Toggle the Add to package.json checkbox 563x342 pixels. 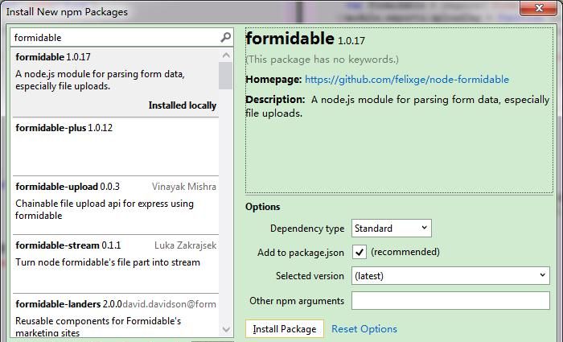[x=359, y=252]
